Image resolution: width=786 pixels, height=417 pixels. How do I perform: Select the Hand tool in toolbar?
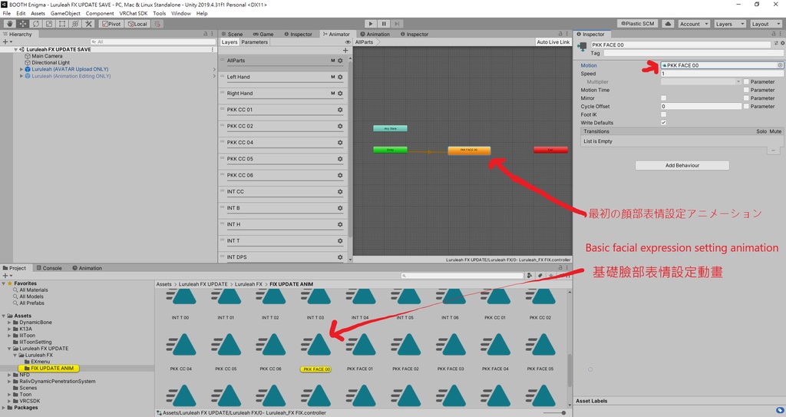[x=9, y=24]
